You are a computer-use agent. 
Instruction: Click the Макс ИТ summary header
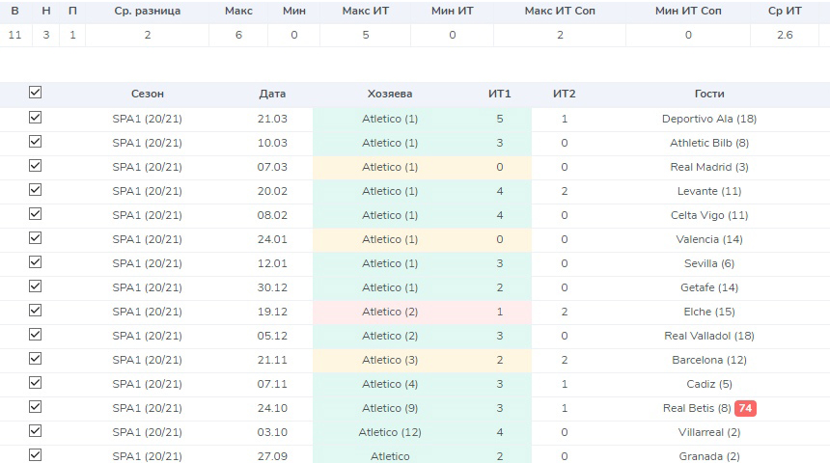[x=365, y=11]
